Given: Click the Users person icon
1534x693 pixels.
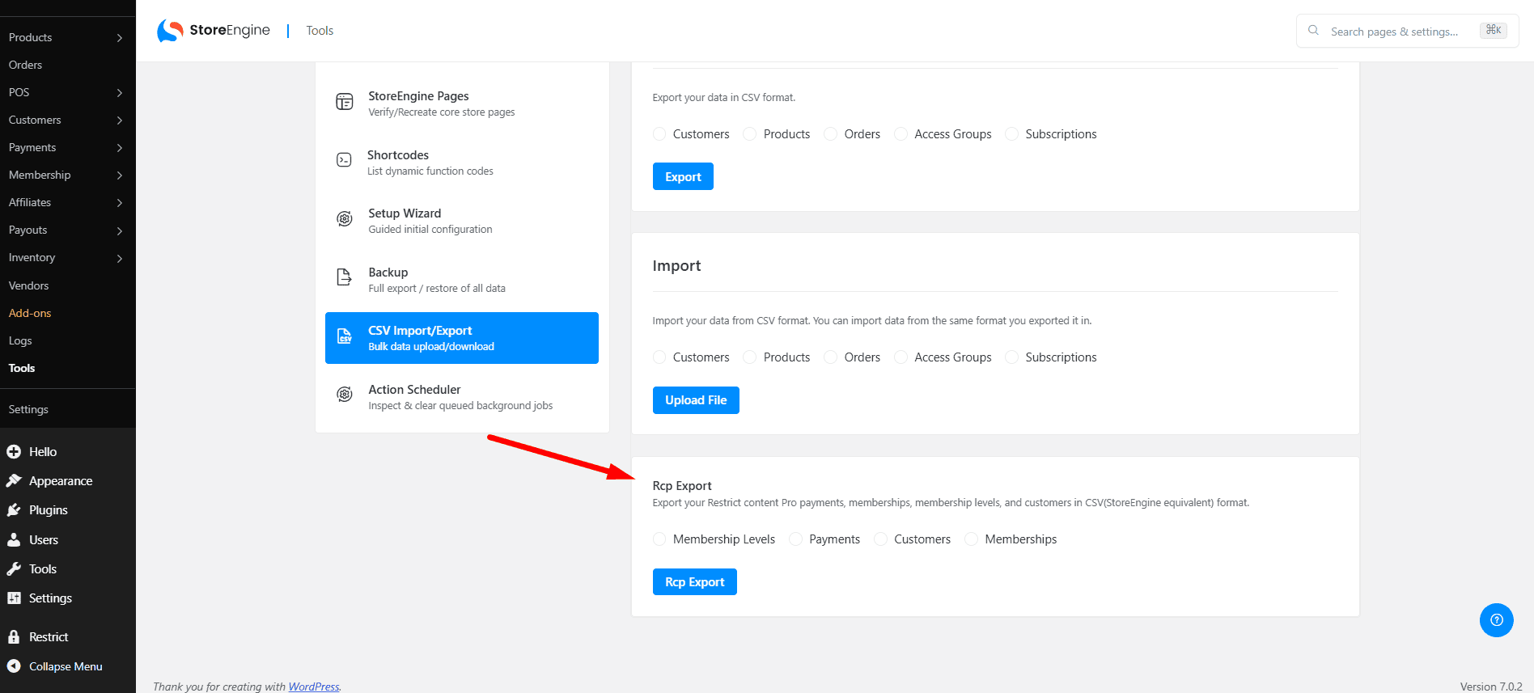Looking at the screenshot, I should 14,540.
